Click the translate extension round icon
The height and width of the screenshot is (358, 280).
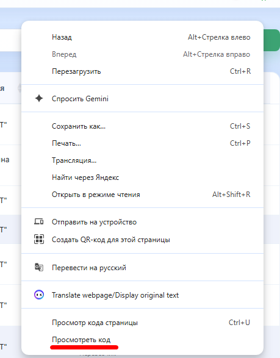[39, 295]
